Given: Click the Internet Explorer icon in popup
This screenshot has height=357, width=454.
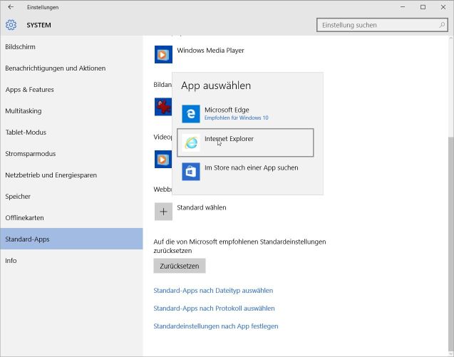Looking at the screenshot, I should point(191,143).
